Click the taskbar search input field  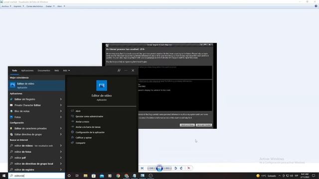coord(36,176)
